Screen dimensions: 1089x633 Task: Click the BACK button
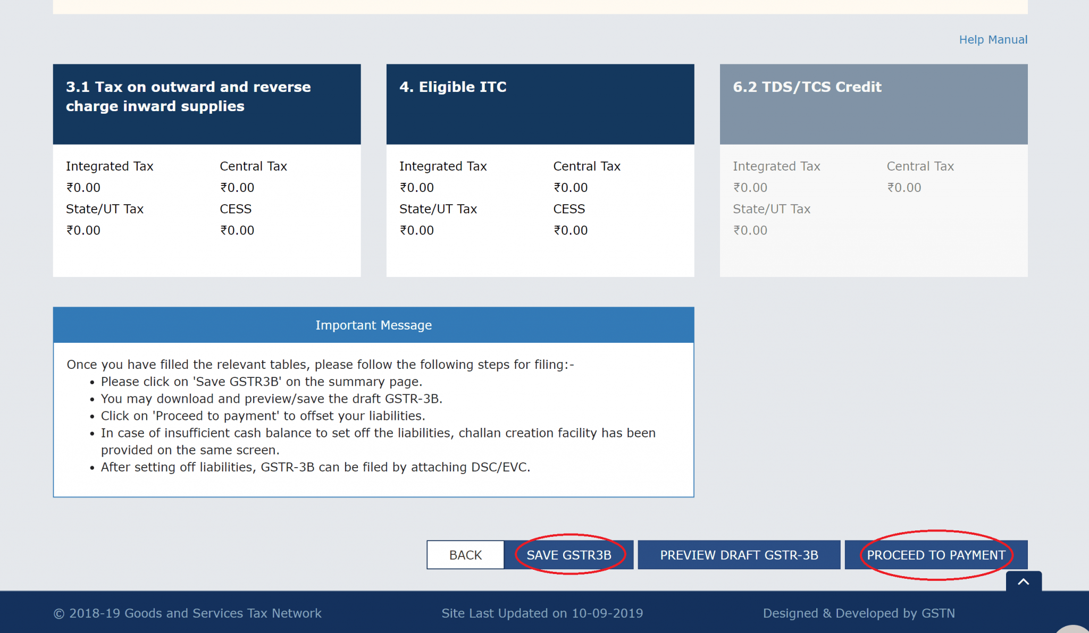pos(465,555)
